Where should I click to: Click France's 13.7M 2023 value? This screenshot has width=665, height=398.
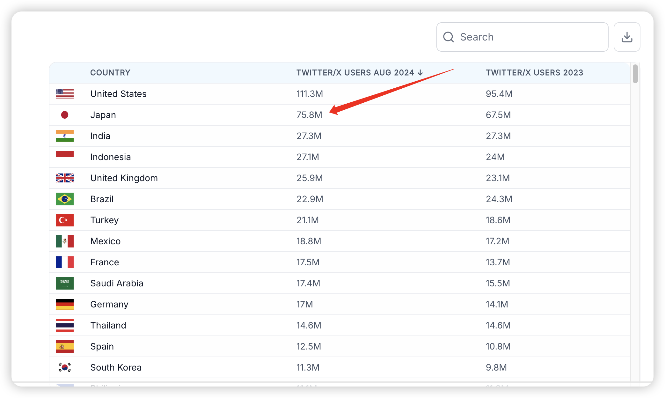498,262
